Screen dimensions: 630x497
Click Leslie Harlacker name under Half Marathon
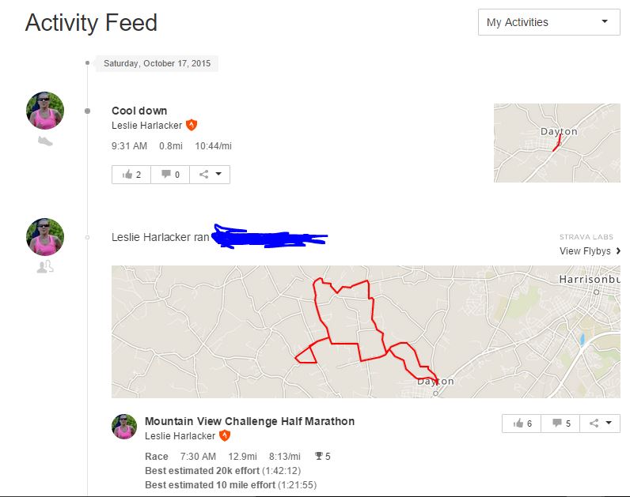(x=180, y=436)
